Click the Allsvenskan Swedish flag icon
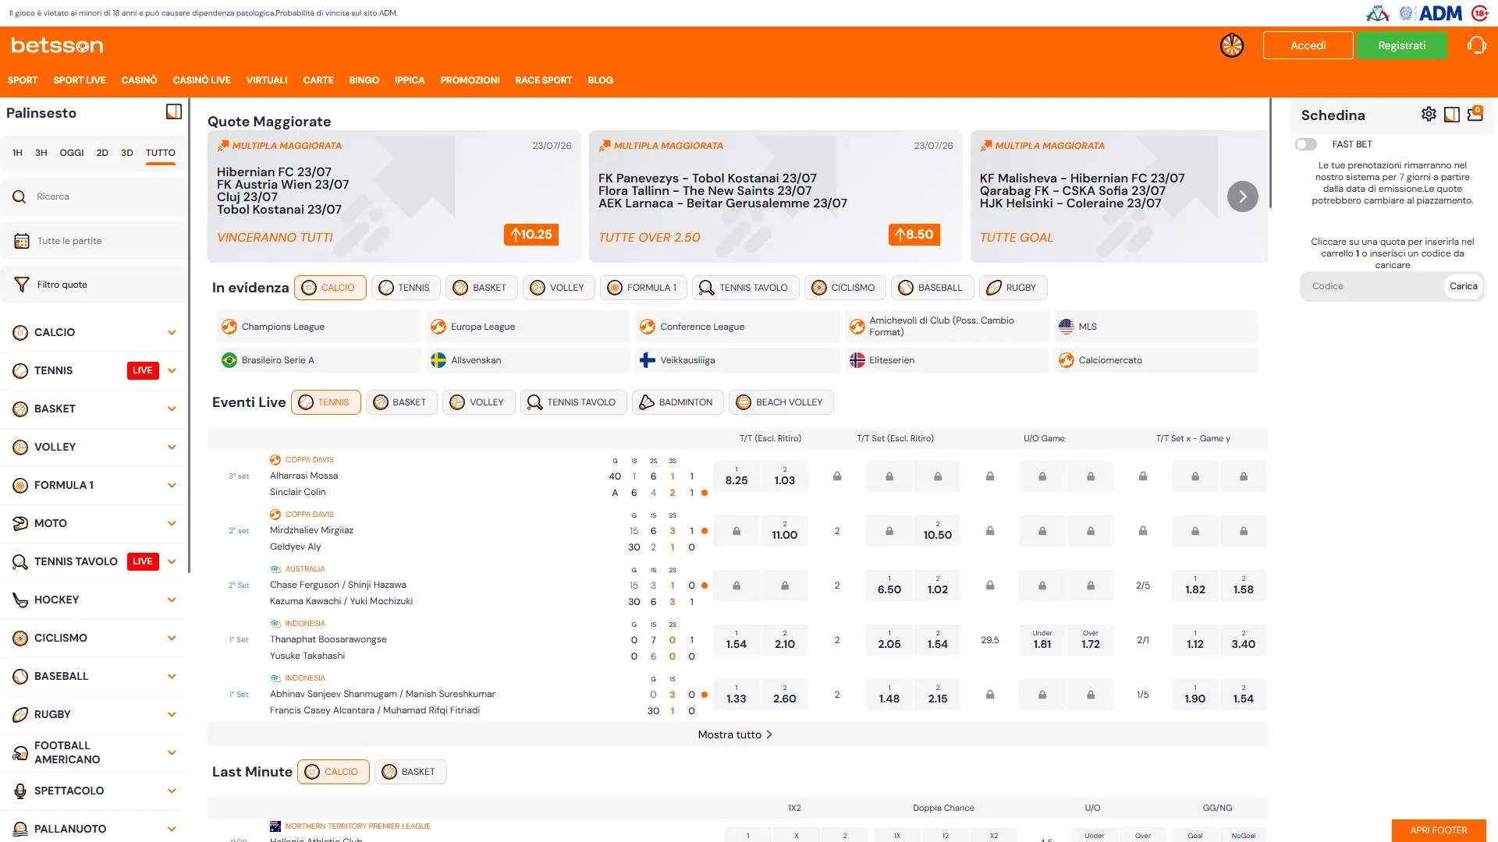1498x842 pixels. 438,360
